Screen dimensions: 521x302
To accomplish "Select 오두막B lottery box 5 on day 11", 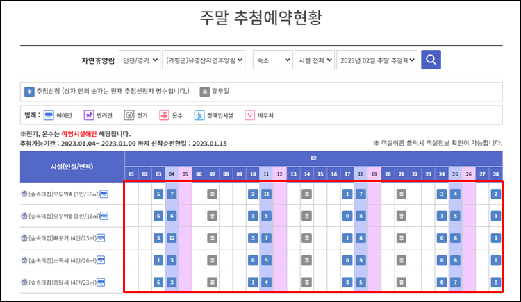I will click(266, 216).
